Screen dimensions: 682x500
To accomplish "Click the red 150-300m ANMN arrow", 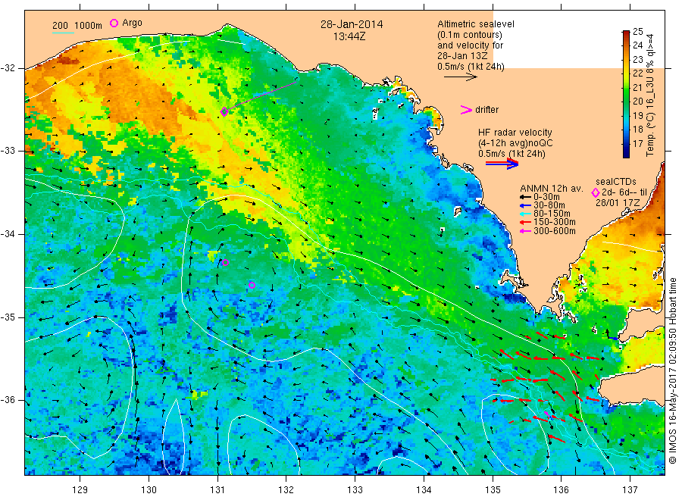I will coord(525,222).
